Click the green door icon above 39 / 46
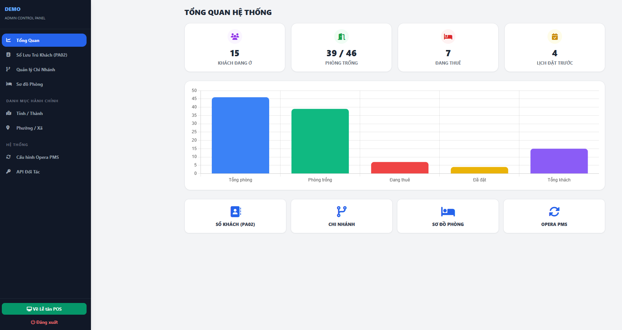The width and height of the screenshot is (622, 330). coord(341,37)
